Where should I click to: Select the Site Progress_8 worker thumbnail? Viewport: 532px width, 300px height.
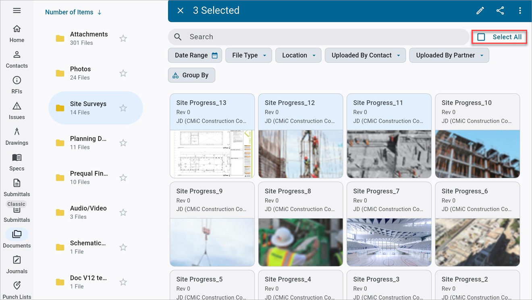tap(301, 242)
